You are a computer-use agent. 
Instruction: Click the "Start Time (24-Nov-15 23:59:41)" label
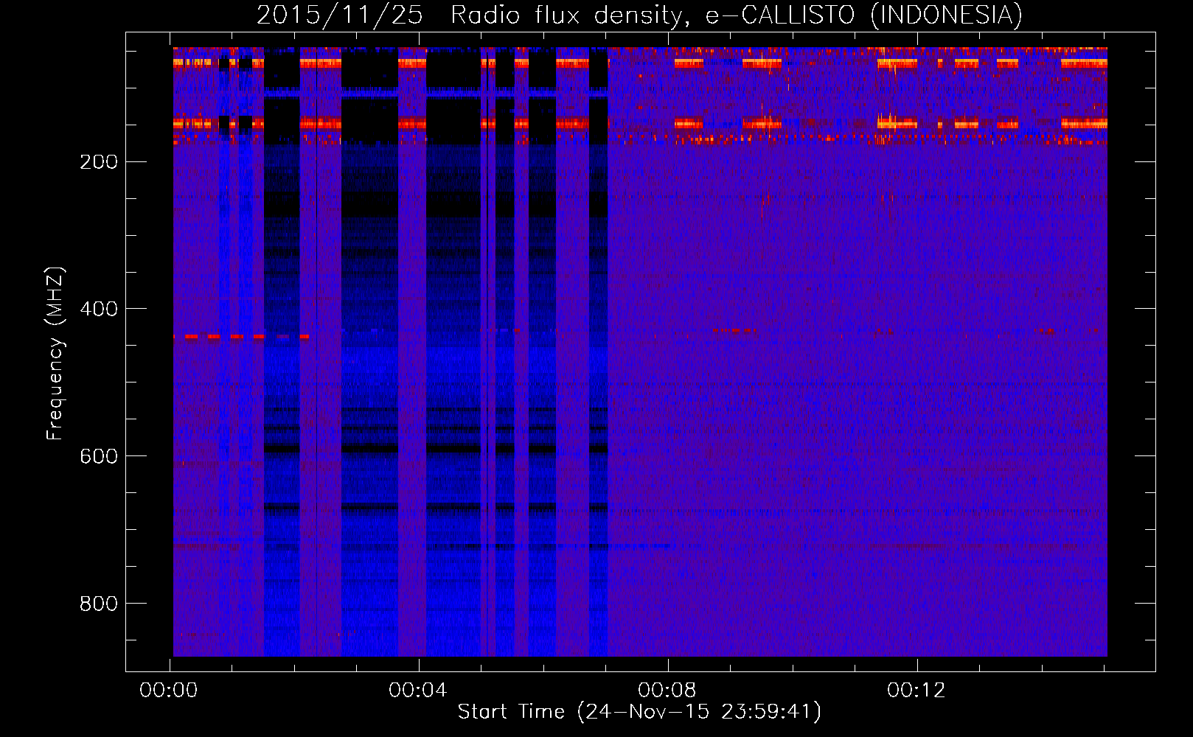pyautogui.click(x=639, y=712)
